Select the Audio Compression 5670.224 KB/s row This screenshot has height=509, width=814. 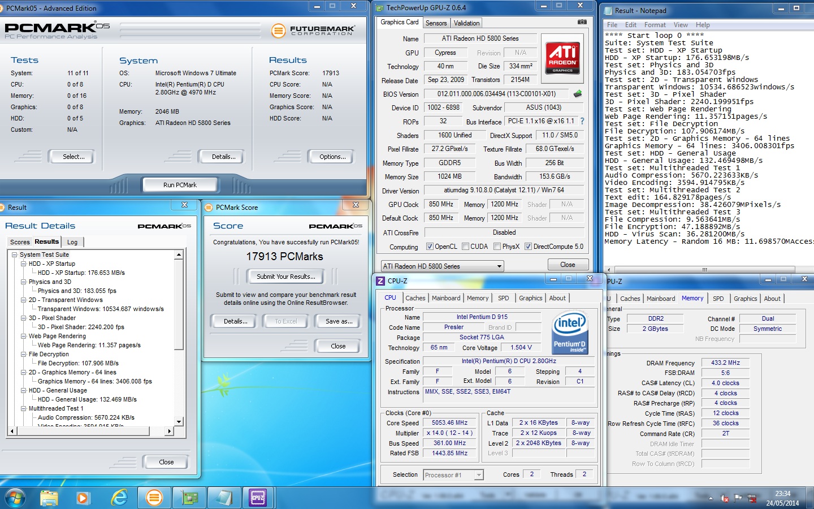86,417
